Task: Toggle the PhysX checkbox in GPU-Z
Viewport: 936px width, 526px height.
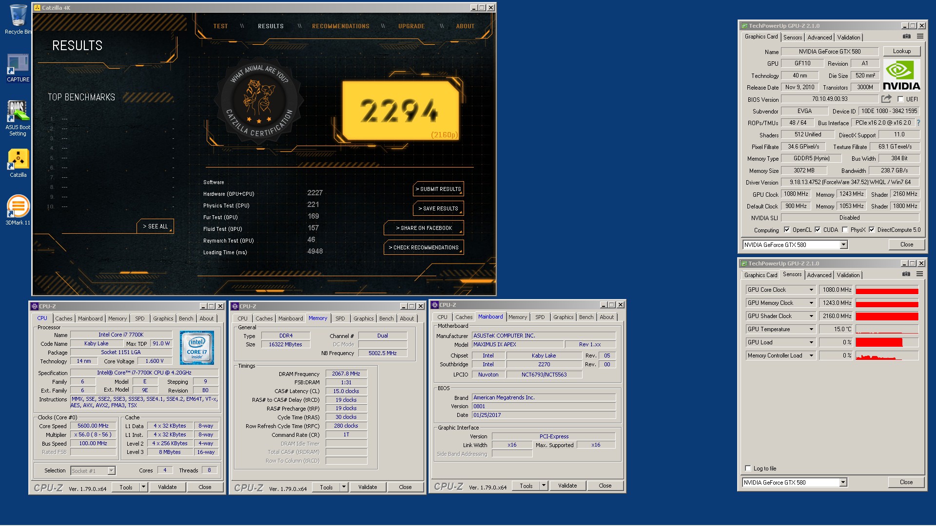Action: tap(845, 230)
